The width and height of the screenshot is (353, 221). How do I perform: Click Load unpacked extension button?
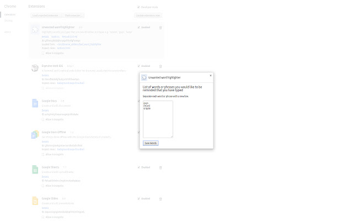click(46, 15)
